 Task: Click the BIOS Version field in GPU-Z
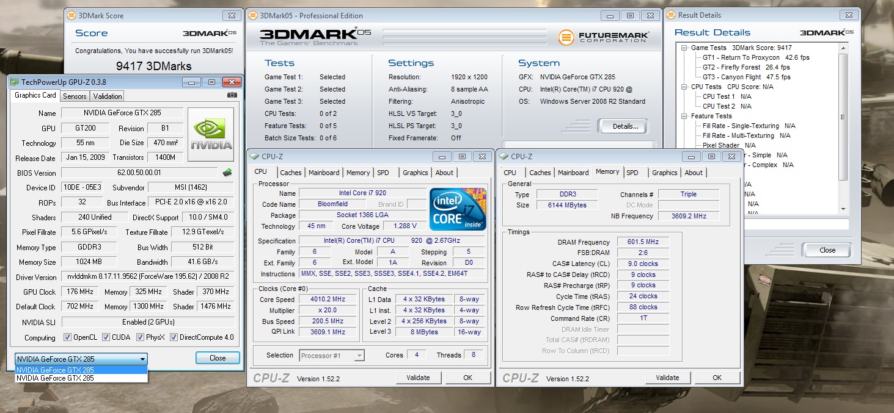click(139, 173)
